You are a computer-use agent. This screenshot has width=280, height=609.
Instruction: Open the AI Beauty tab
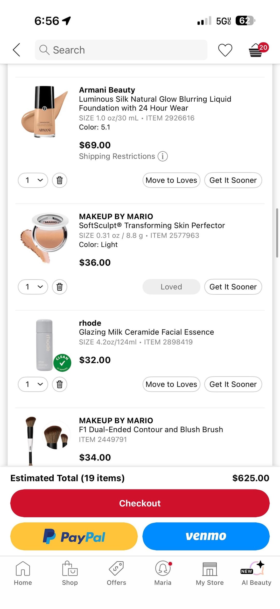[256, 573]
